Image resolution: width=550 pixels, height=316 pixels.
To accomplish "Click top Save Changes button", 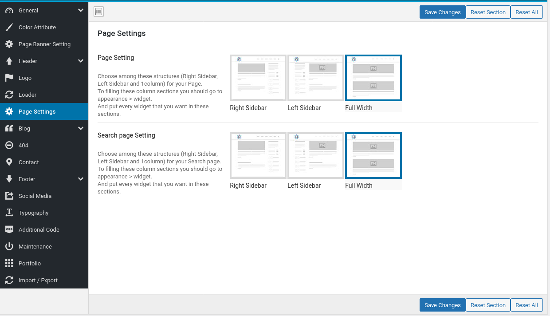I will (443, 12).
